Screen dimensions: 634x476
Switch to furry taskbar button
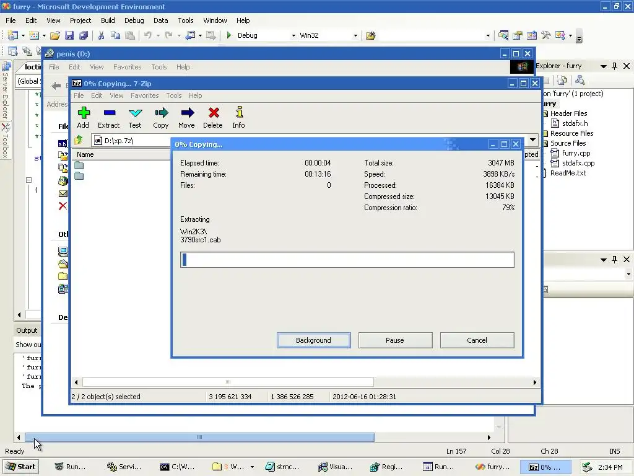tap(492, 467)
